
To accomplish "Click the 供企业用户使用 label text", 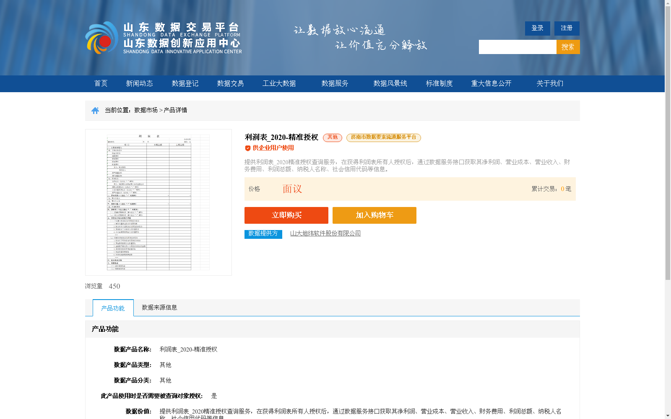I will tap(273, 148).
